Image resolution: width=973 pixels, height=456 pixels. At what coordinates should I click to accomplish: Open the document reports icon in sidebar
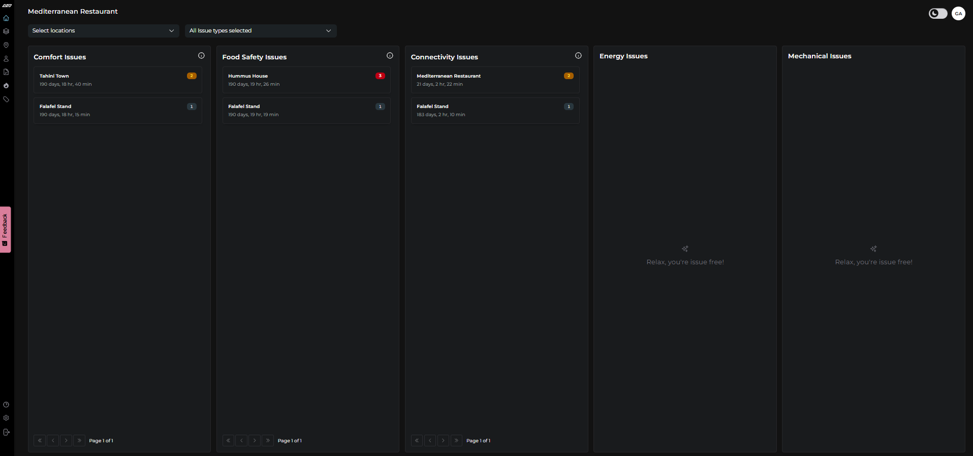click(6, 72)
